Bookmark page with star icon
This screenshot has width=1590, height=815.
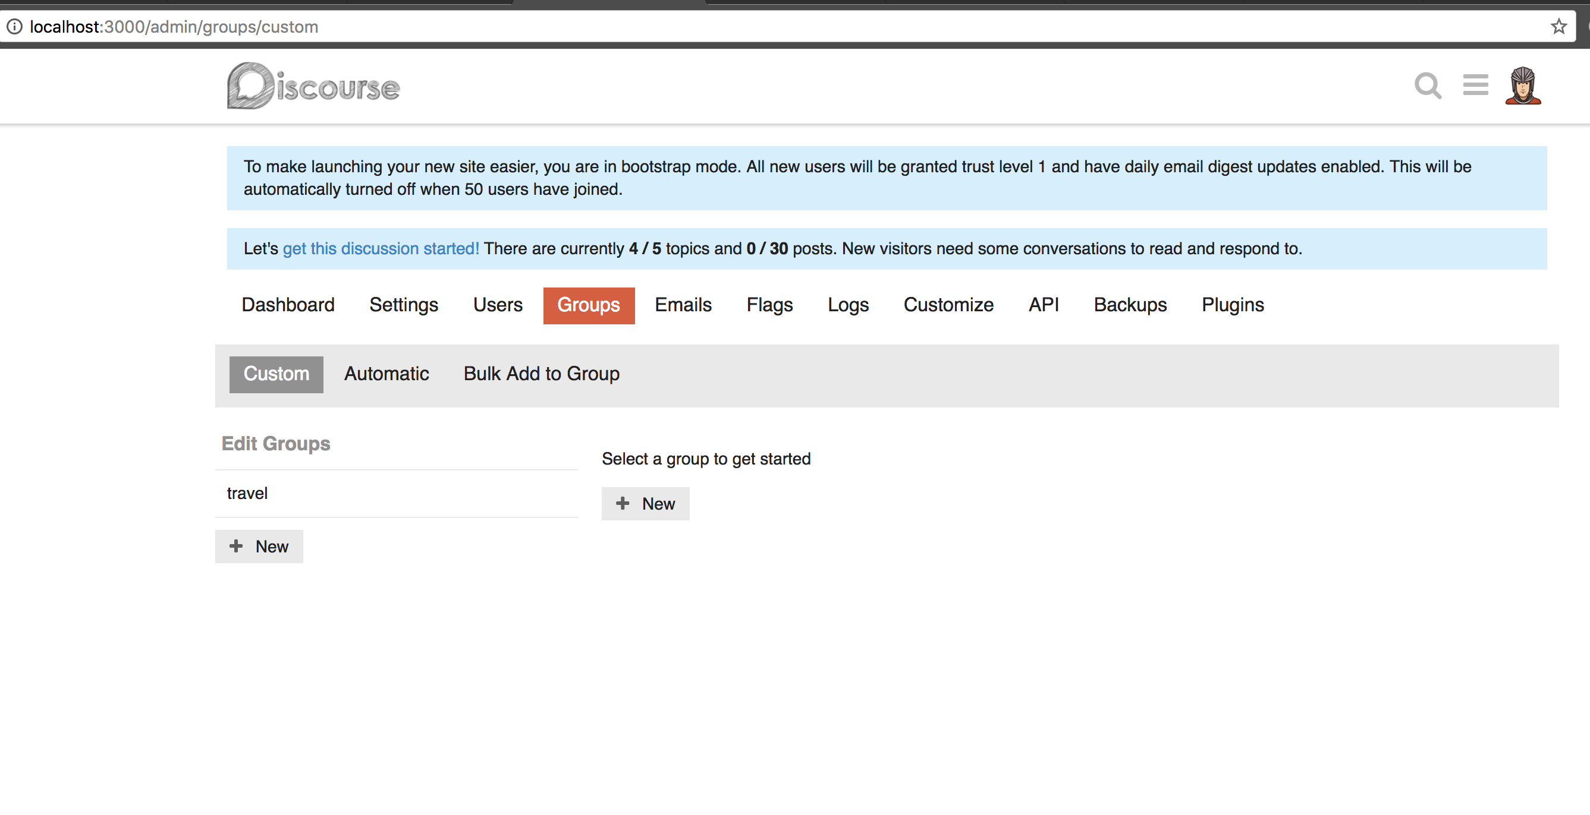[1558, 27]
